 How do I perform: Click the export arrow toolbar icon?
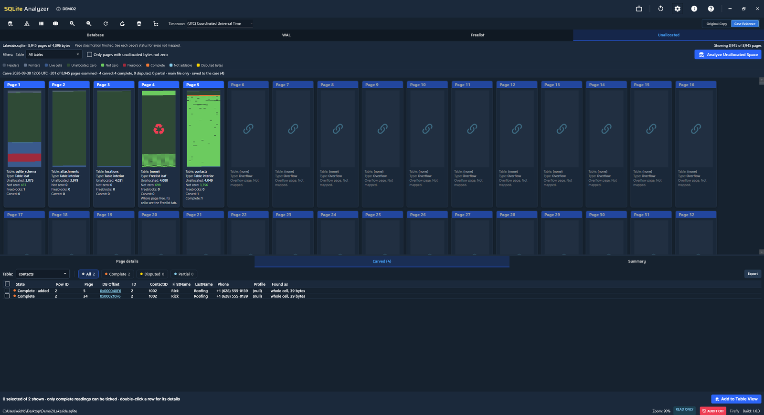point(122,23)
